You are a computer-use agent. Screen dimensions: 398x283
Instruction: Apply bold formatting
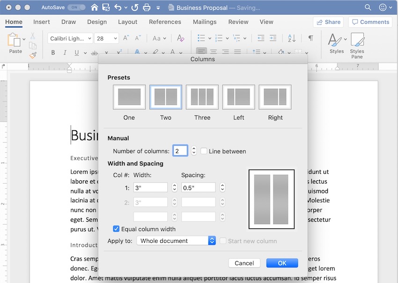53,52
